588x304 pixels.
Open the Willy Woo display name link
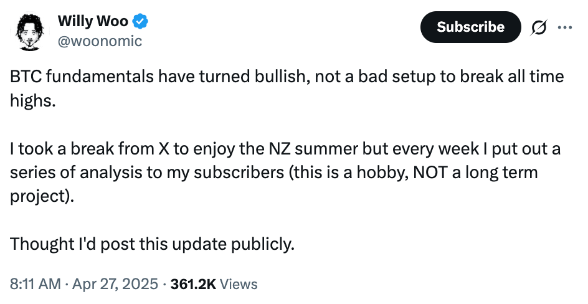coord(93,21)
